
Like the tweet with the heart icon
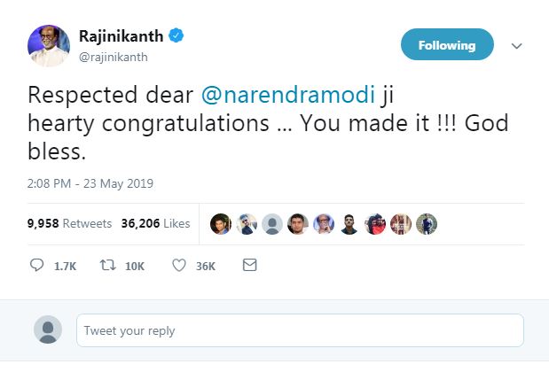point(179,265)
